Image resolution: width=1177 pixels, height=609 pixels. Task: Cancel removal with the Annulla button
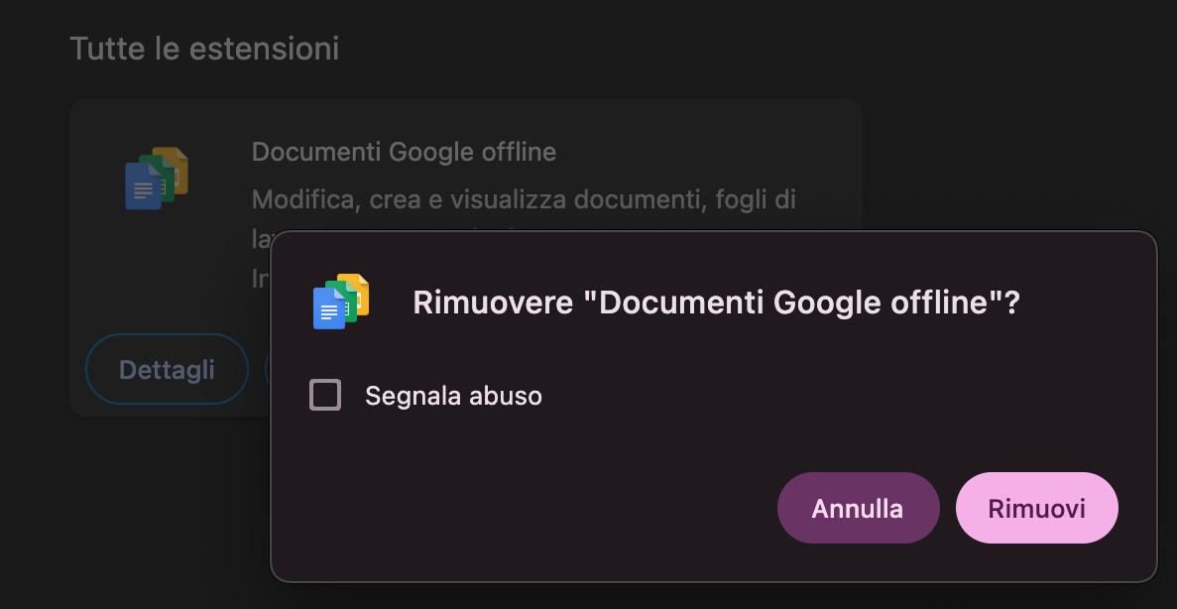pyautogui.click(x=858, y=507)
